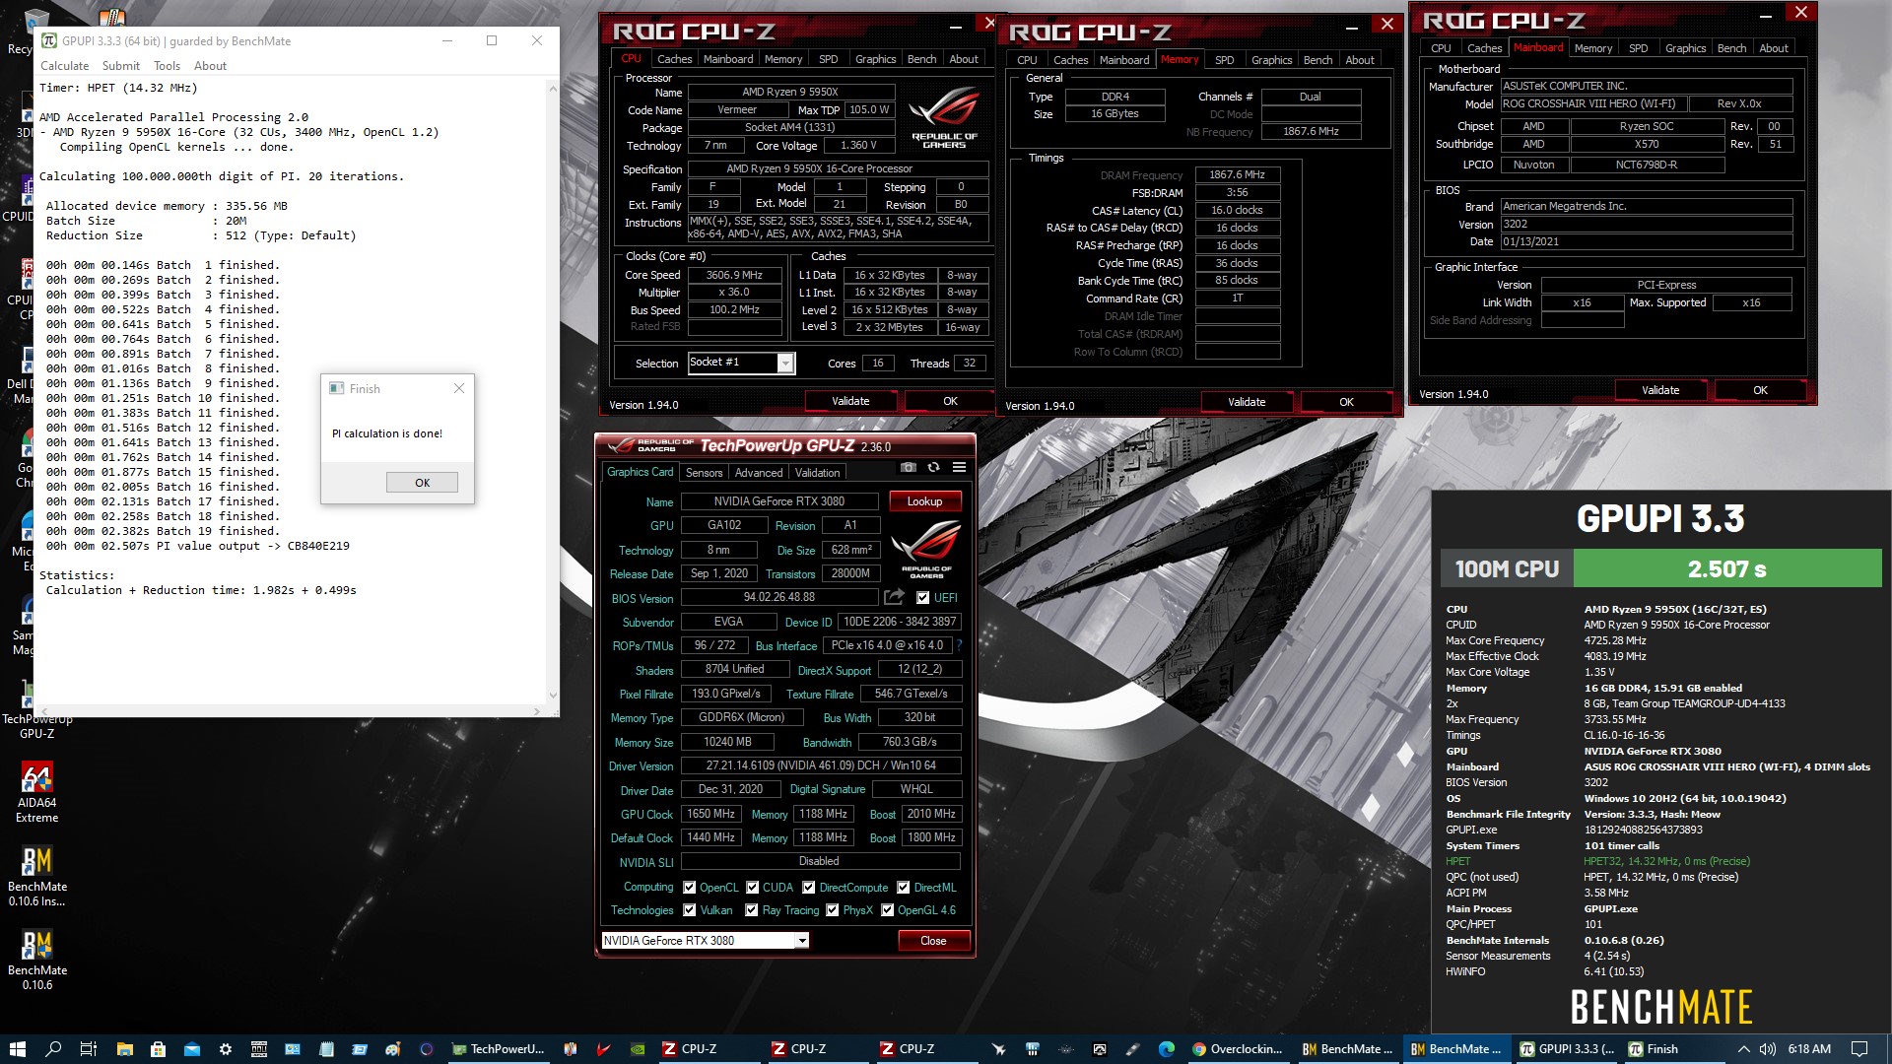Take GPU-Z screenshot via camera icon
Screen dimensions: 1892x1064
tap(909, 467)
